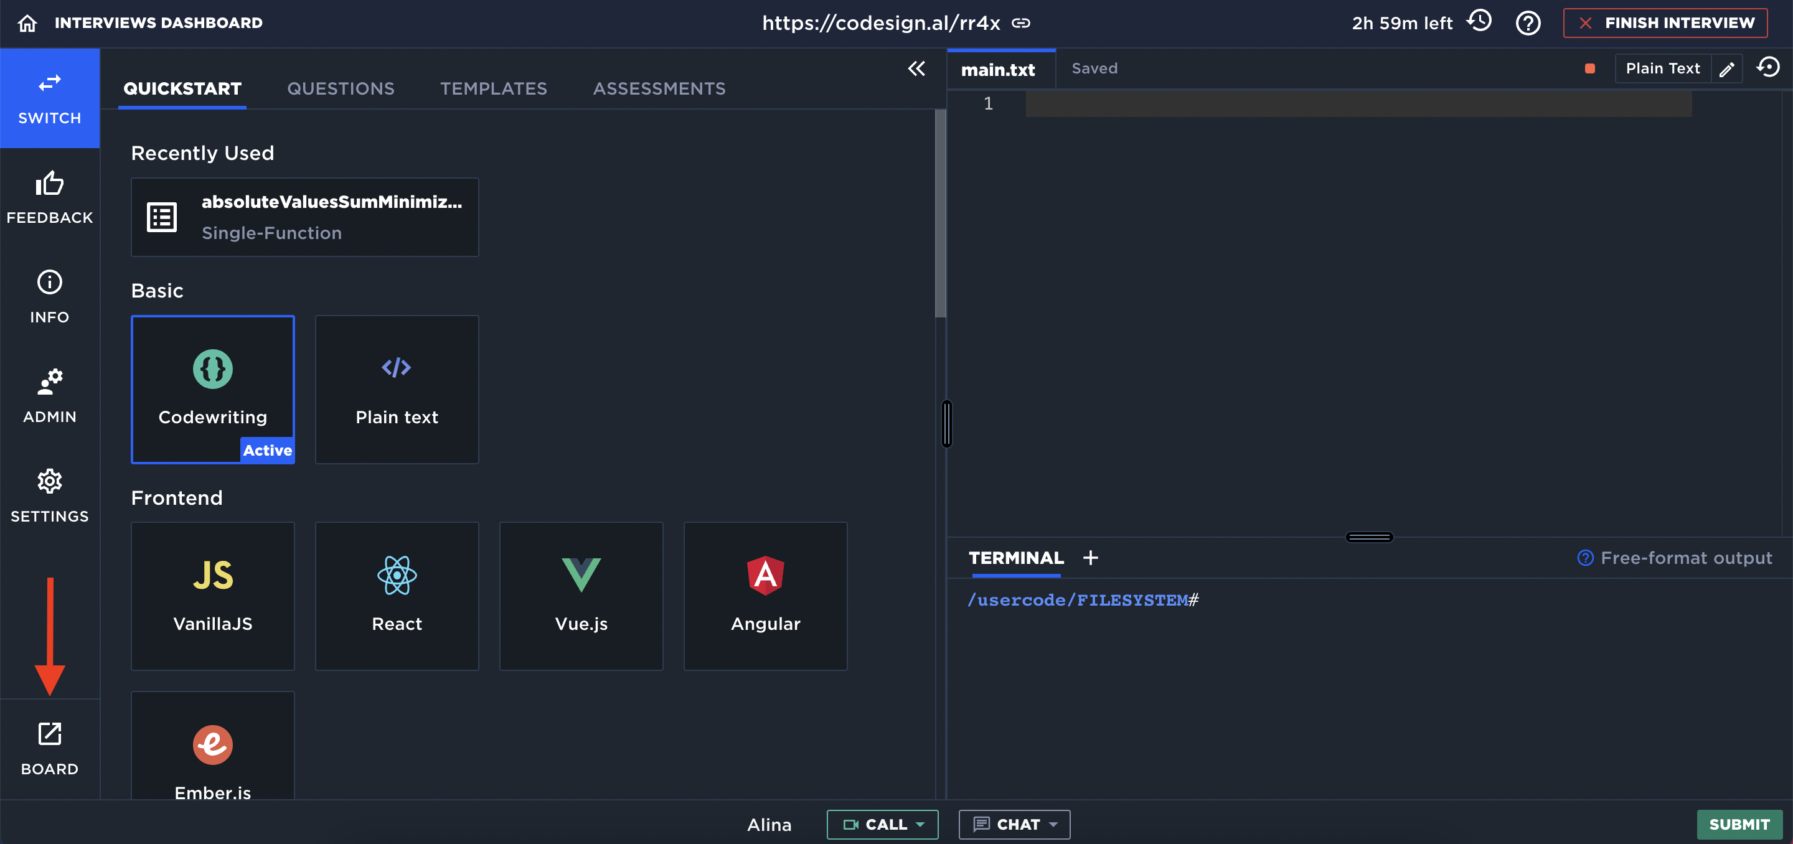Choose the React frontend card
The image size is (1793, 844).
[397, 596]
